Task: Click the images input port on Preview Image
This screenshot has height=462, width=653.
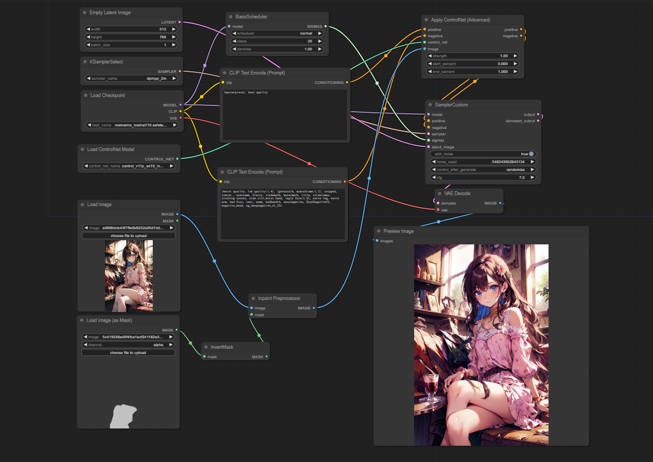Action: tap(377, 241)
